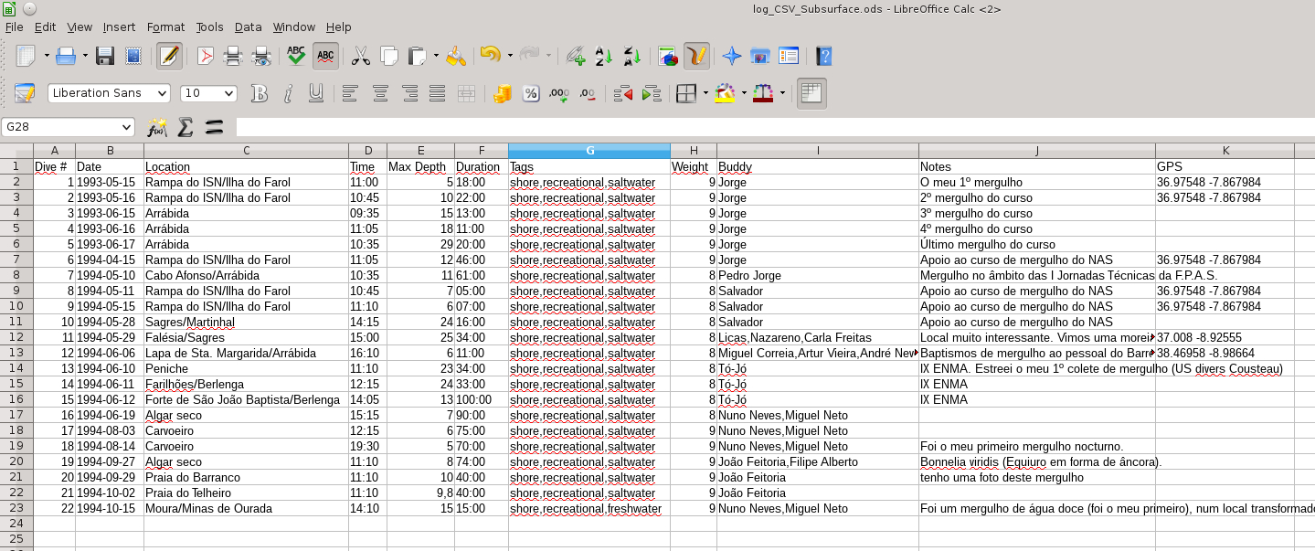
Task: Apply currency number format
Action: [502, 93]
